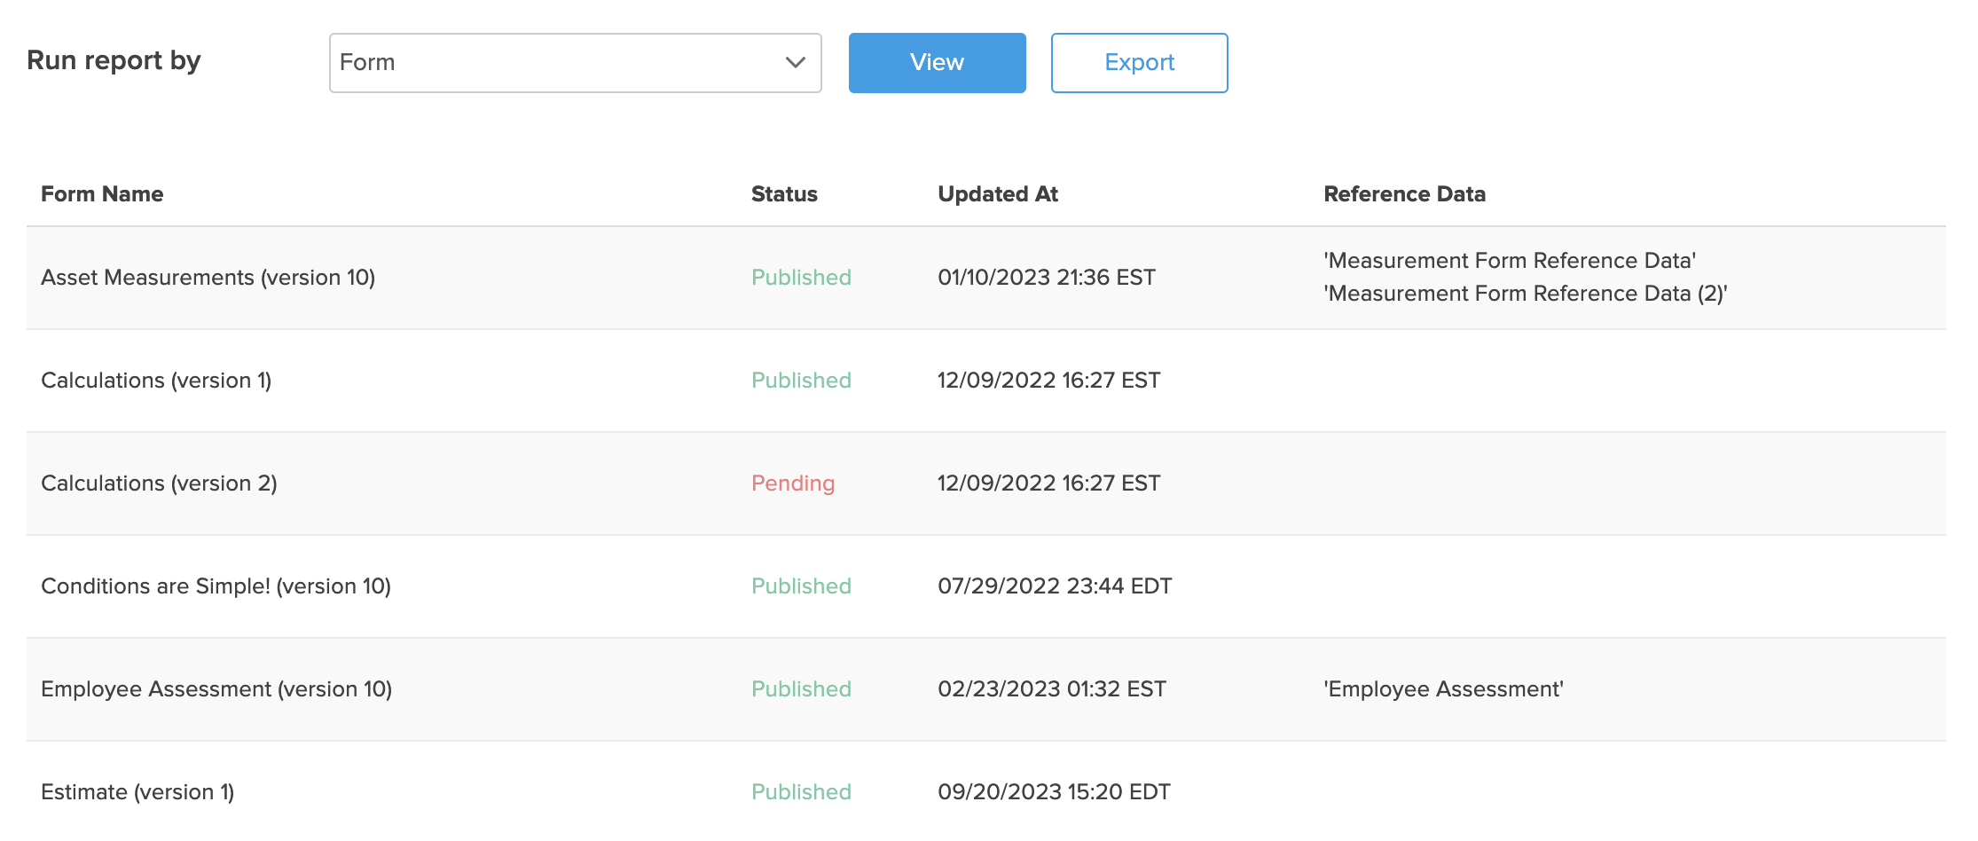Click Calculations (version 2) form name
The height and width of the screenshot is (841, 1978).
(x=159, y=483)
